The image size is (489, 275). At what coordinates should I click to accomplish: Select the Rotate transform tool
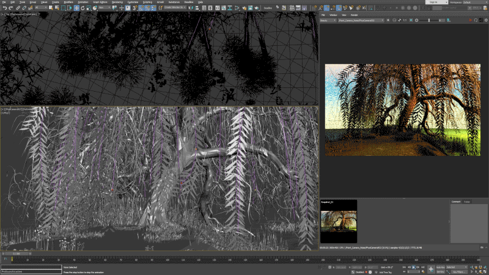(x=82, y=8)
